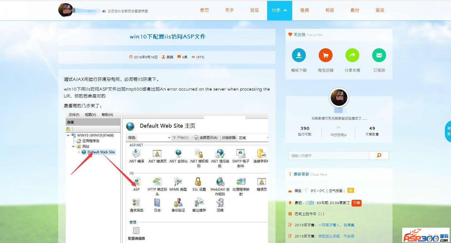The image size is (451, 243).
Task: Open the MIME 类型 icon
Action: click(x=178, y=182)
